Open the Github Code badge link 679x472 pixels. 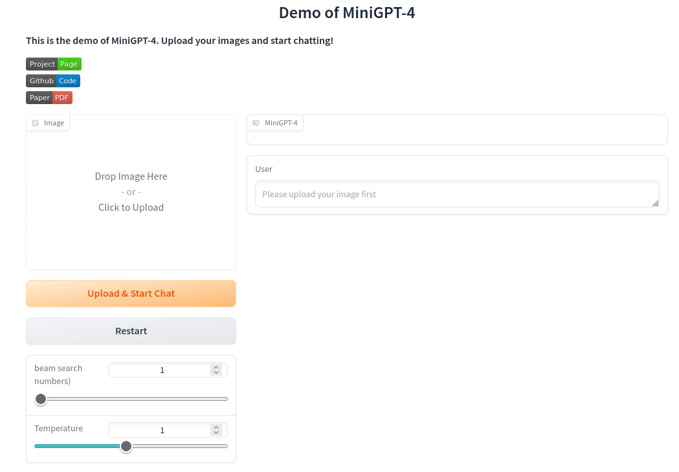click(53, 81)
